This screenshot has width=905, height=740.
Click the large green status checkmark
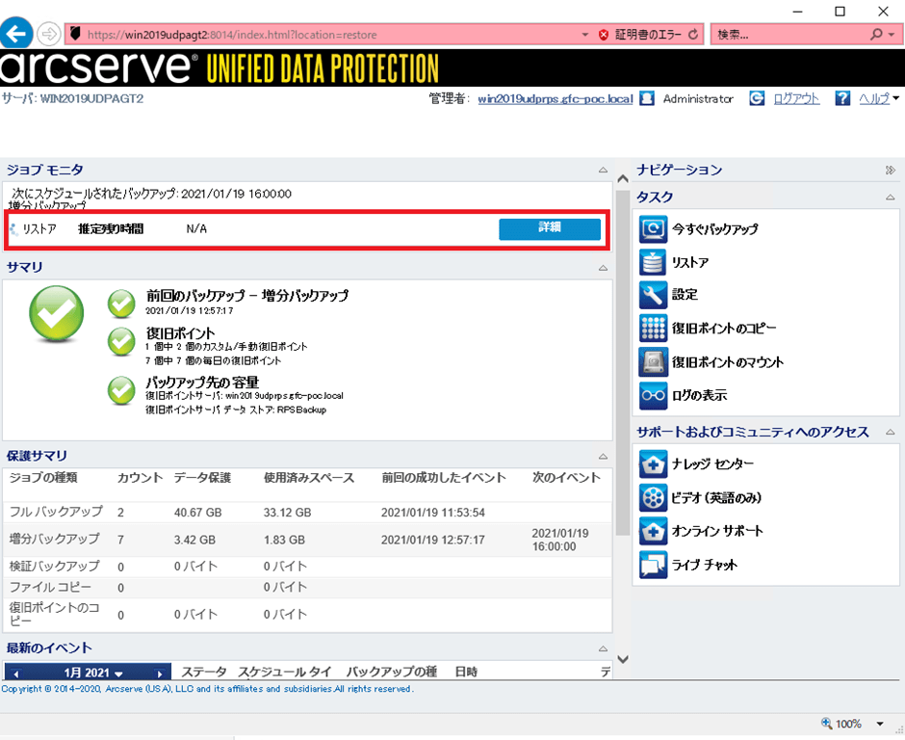(57, 314)
